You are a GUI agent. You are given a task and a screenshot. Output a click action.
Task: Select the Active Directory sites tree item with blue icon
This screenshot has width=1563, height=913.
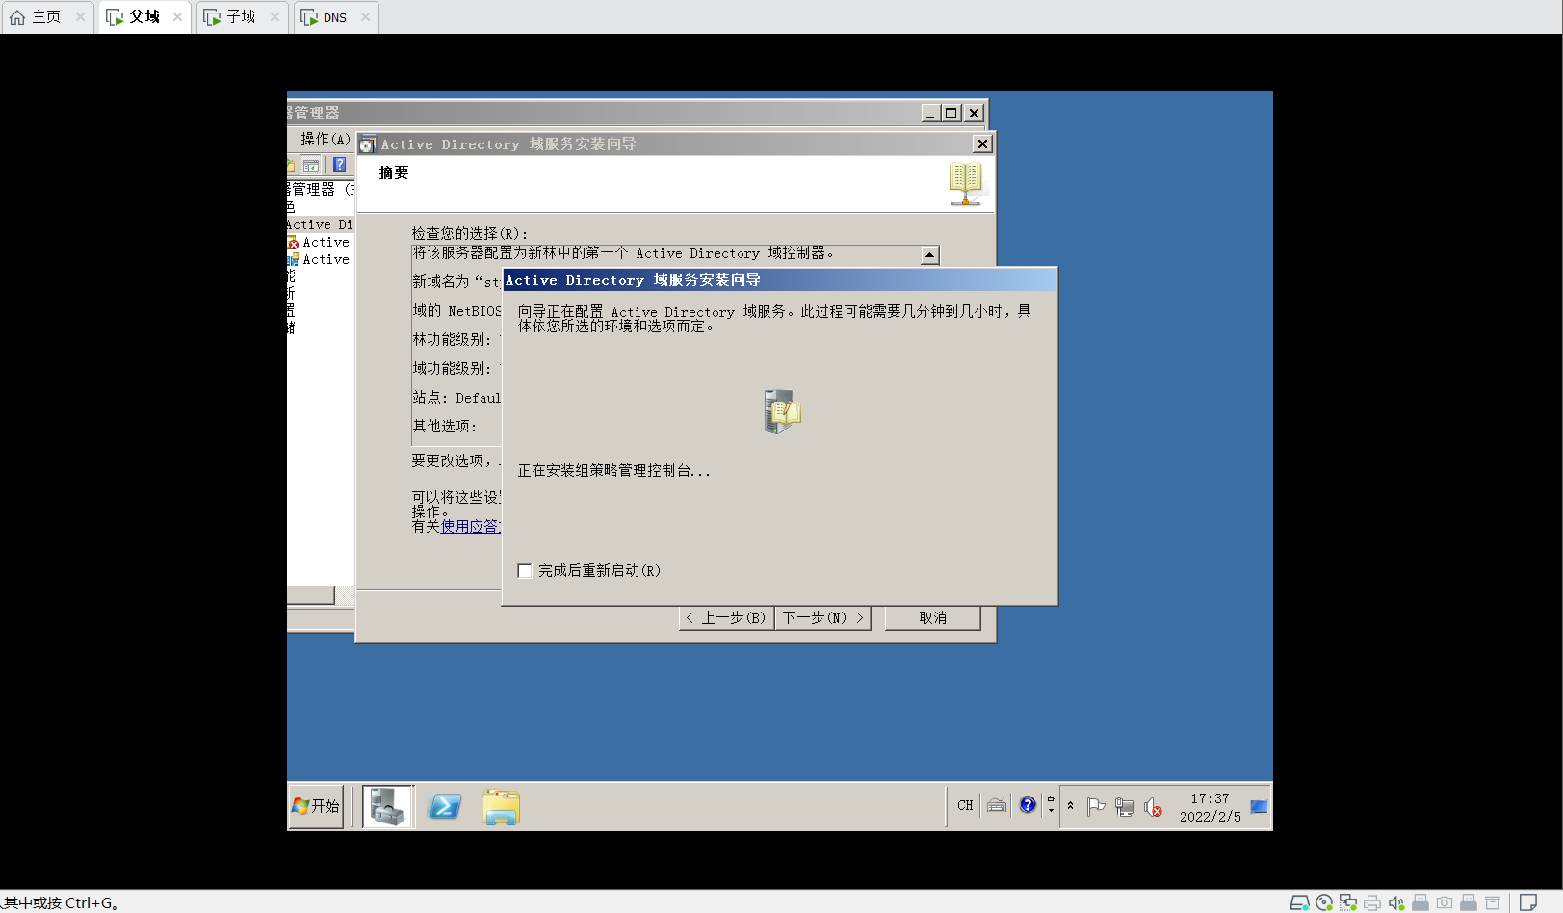coord(321,260)
